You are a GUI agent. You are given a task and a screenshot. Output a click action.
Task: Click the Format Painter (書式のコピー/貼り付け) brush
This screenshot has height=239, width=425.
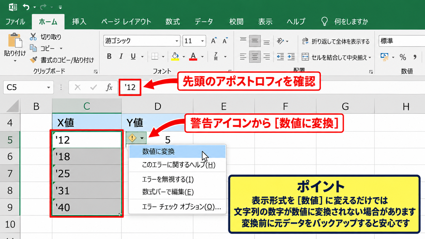click(x=33, y=60)
